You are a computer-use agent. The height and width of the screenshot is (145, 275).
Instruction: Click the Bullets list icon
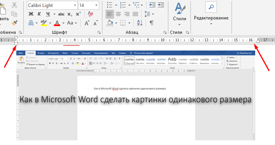[110, 5]
